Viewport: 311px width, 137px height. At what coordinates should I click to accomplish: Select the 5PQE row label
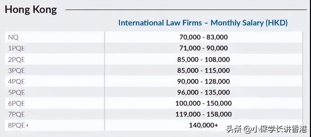(x=16, y=92)
